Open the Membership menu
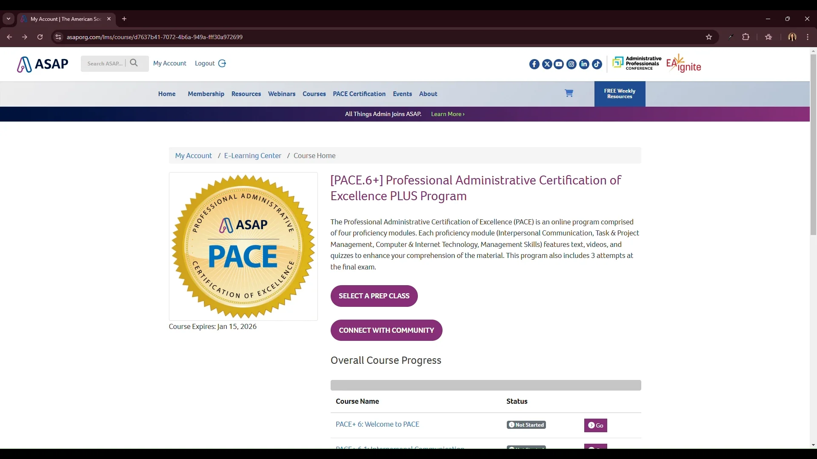 tap(206, 94)
